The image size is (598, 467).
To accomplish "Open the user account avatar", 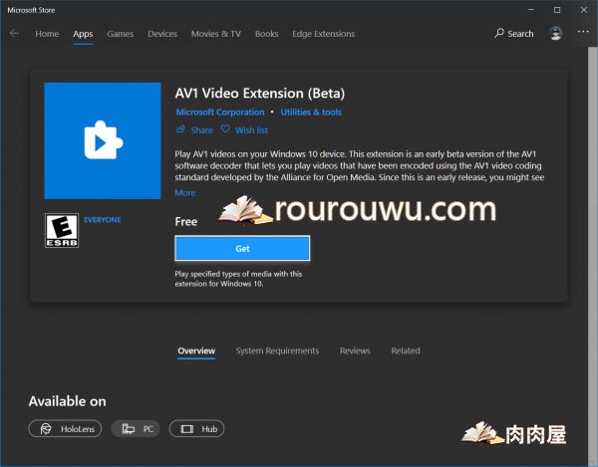I will [x=556, y=34].
